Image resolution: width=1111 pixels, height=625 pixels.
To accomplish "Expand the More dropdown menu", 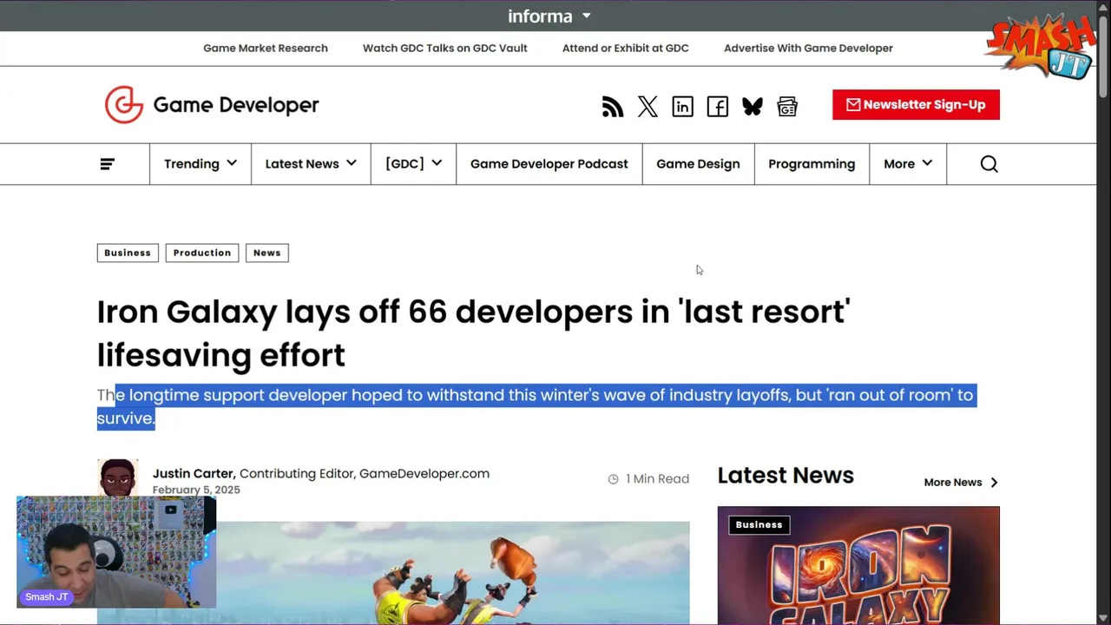I will coord(908,164).
